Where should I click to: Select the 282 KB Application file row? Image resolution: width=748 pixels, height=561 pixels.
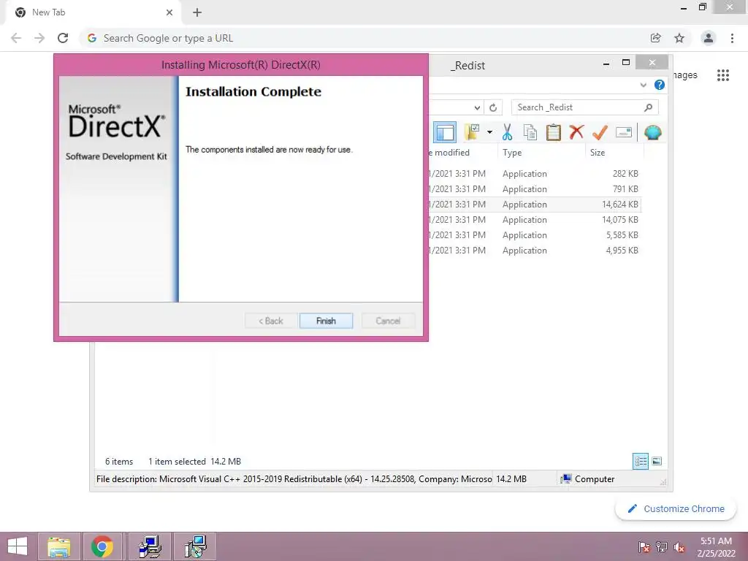(x=534, y=174)
